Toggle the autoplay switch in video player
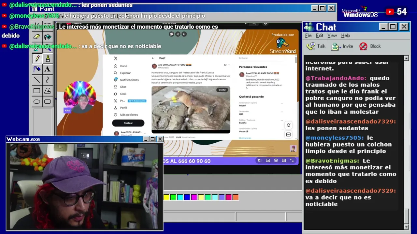Image resolution: width=417 pixels, height=234 pixels. point(259,161)
